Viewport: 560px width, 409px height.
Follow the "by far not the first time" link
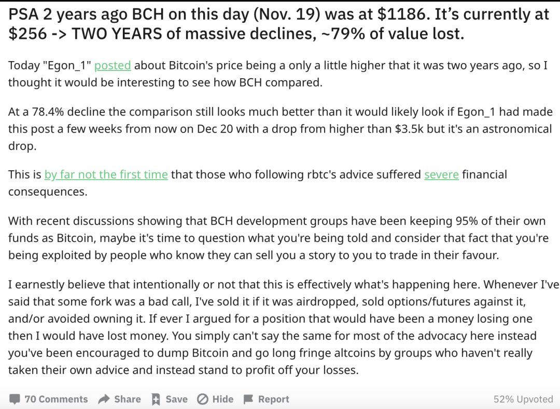click(x=106, y=174)
